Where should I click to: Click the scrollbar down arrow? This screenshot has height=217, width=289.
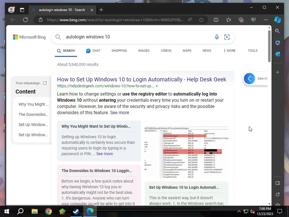269,204
